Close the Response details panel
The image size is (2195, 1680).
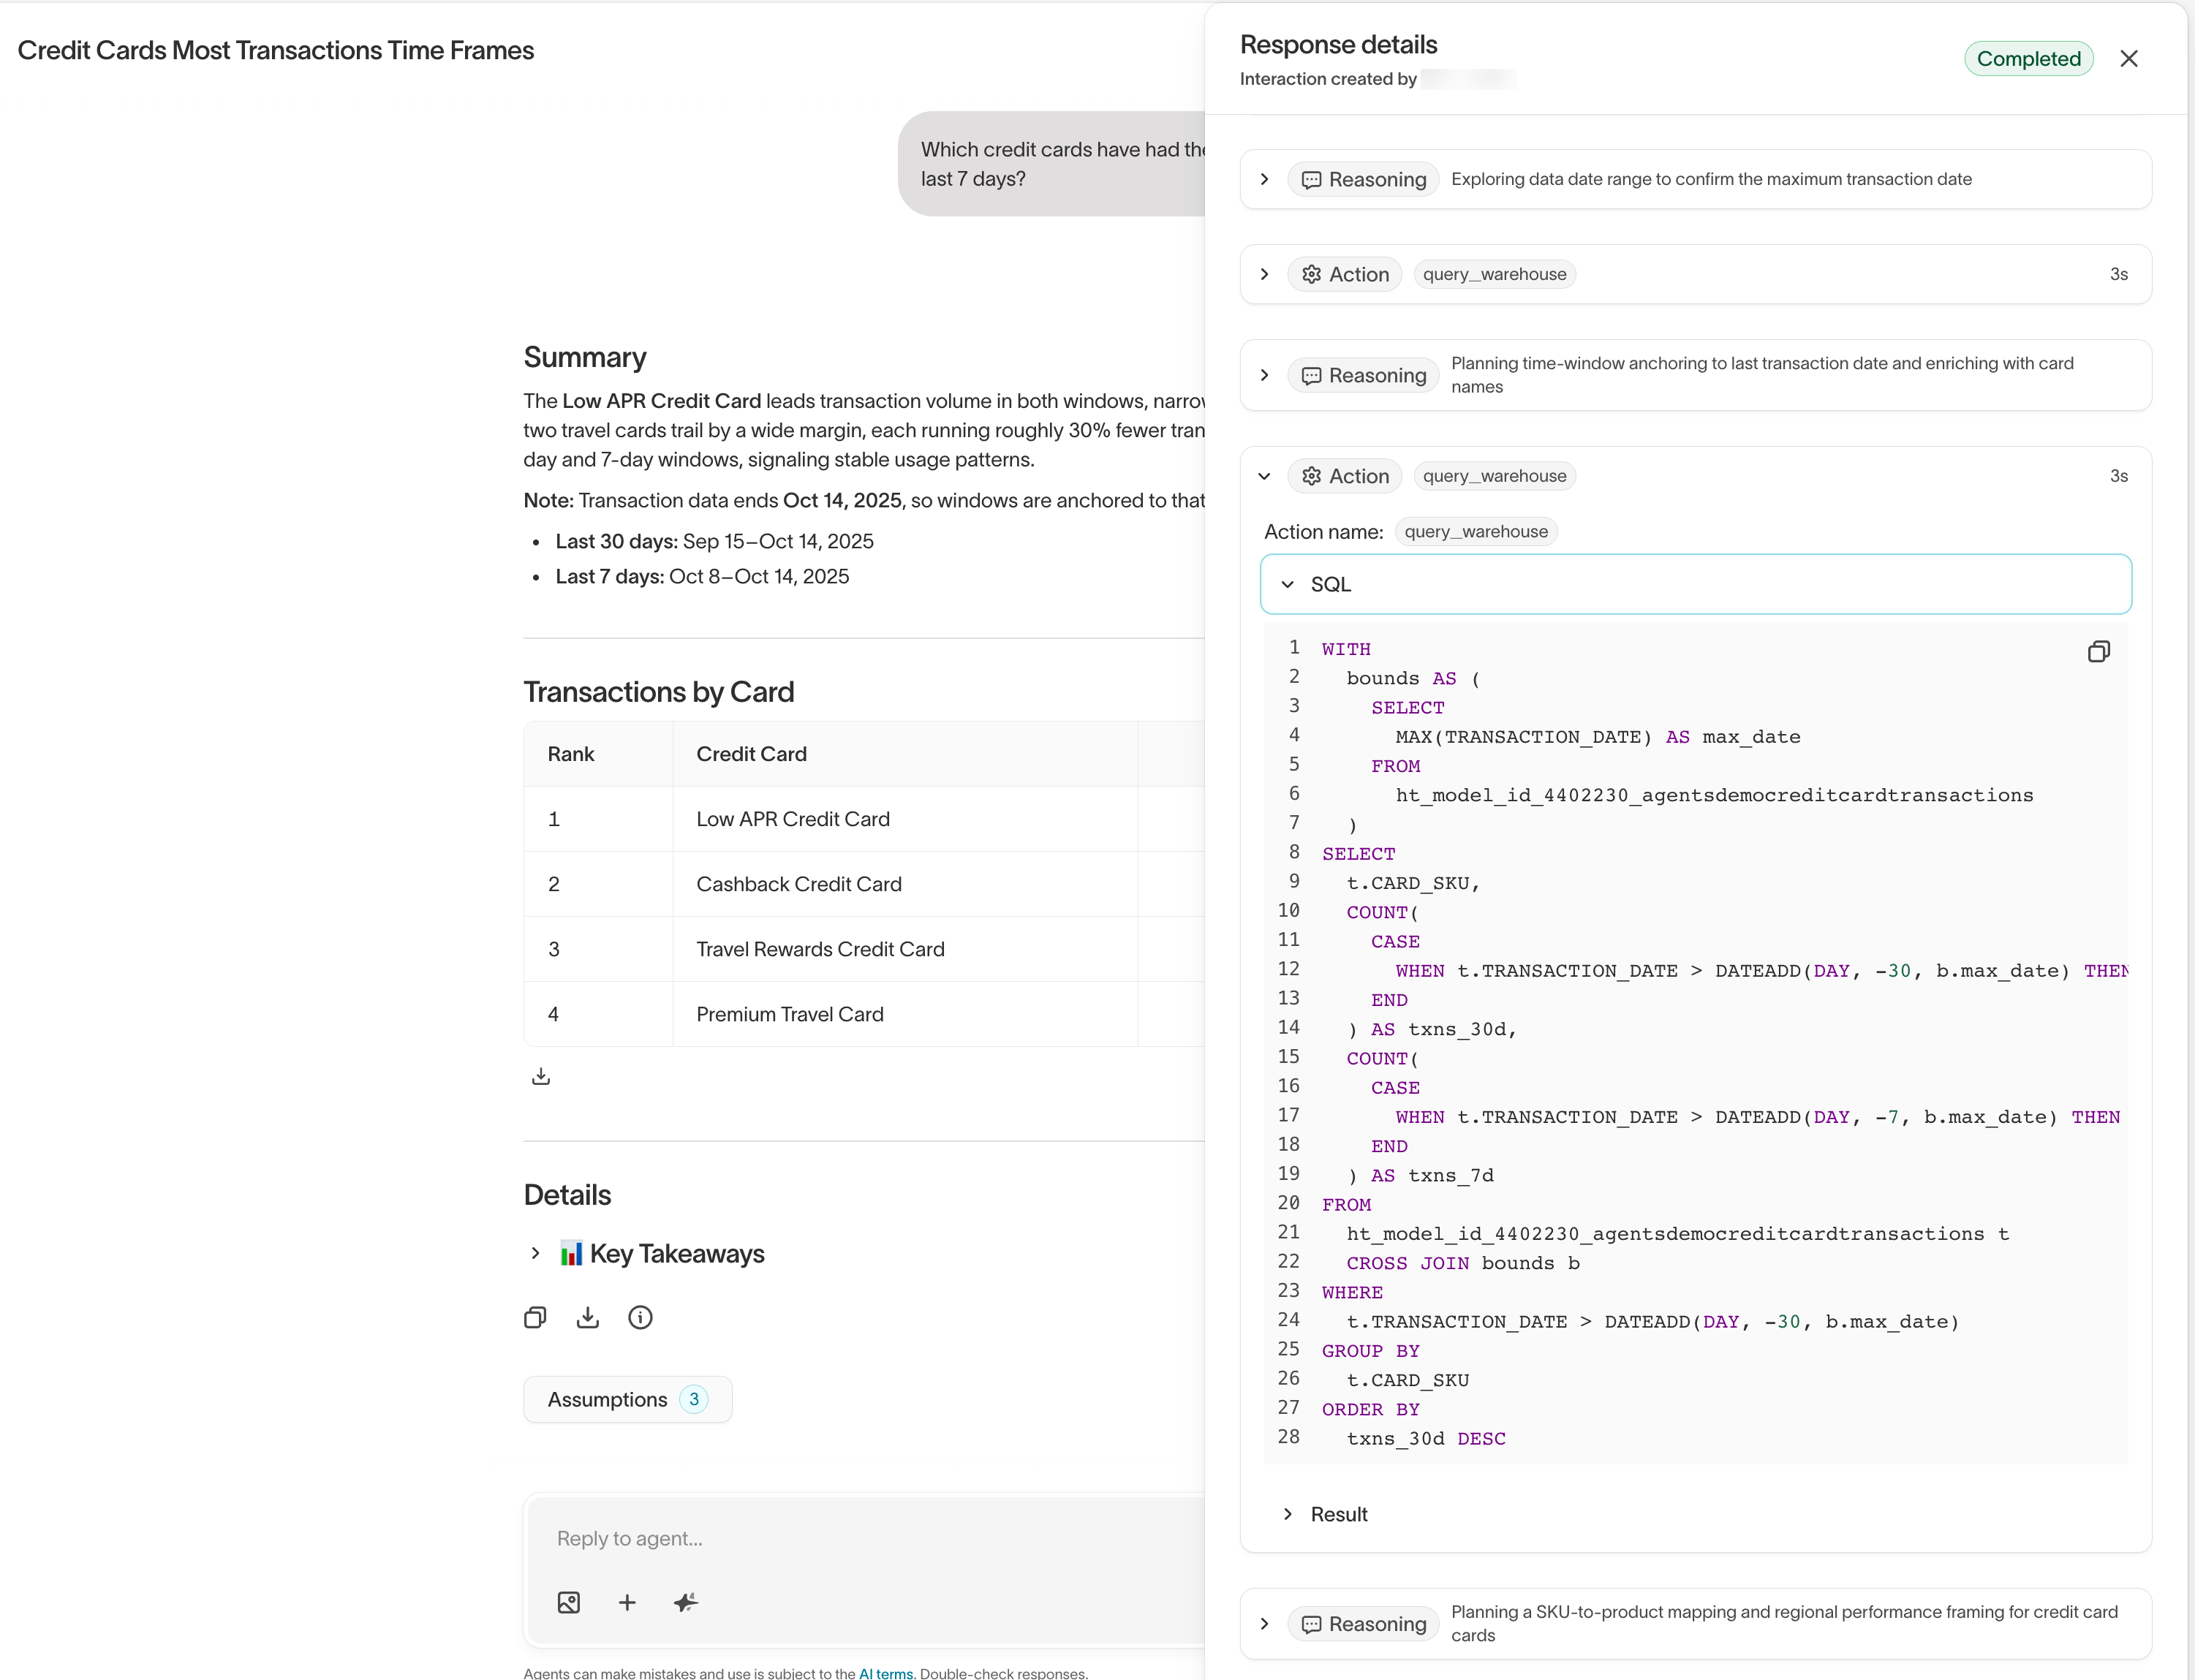click(2128, 59)
